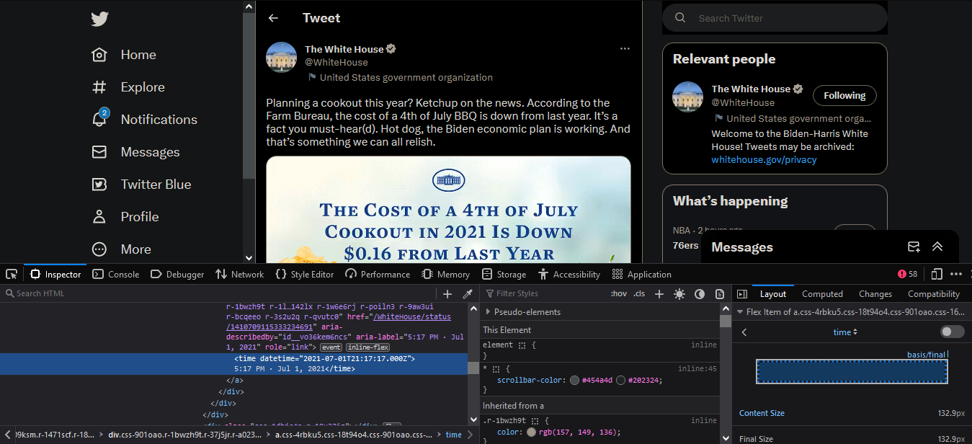Toggle :hov pseudo-class panel
This screenshot has width=972, height=444.
618,293
